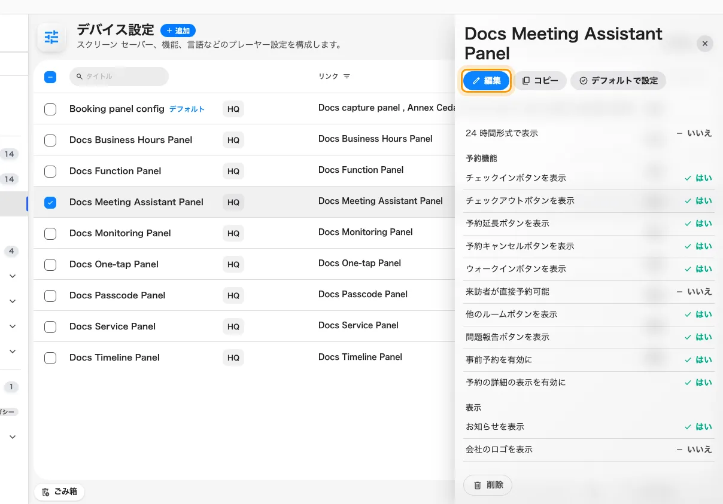723x504 pixels.
Task: Expand the sidebar chevron beside Docs One-tap row
Action: tap(13, 276)
